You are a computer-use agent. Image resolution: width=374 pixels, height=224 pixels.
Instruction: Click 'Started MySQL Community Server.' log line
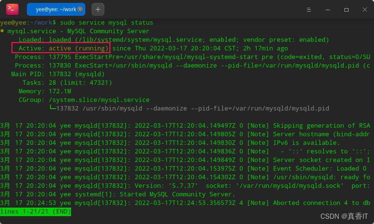117,194
